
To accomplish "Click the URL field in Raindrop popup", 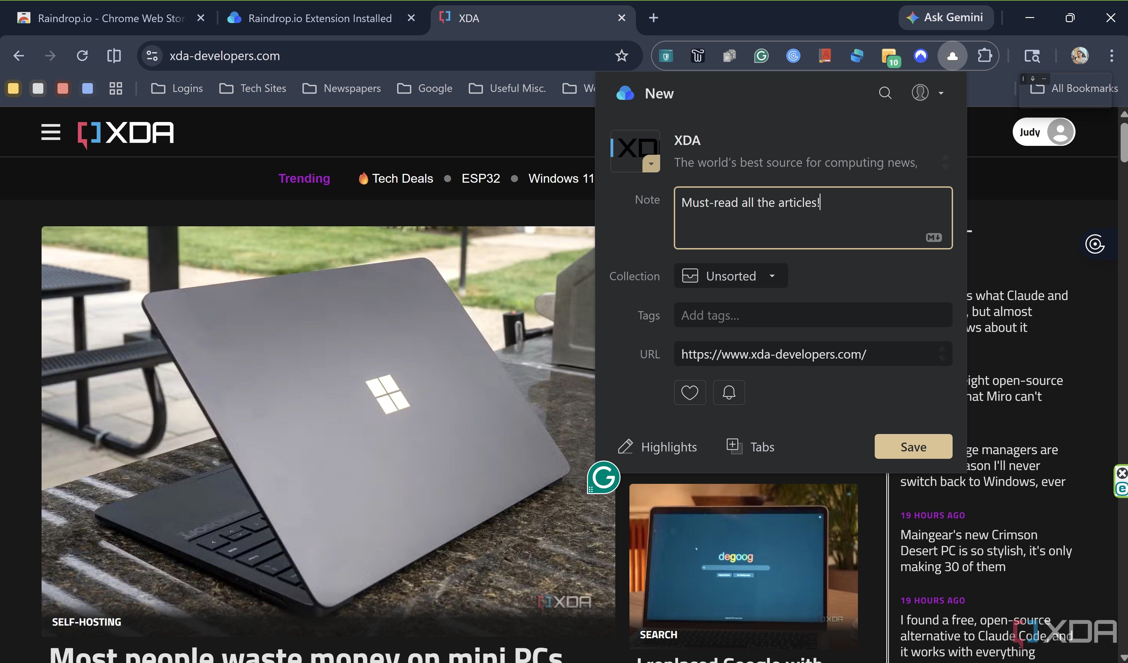I will [x=813, y=354].
